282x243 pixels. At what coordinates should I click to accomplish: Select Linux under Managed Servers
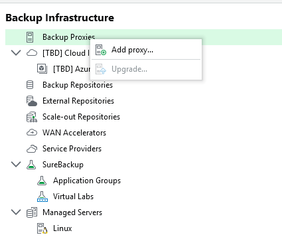62,228
